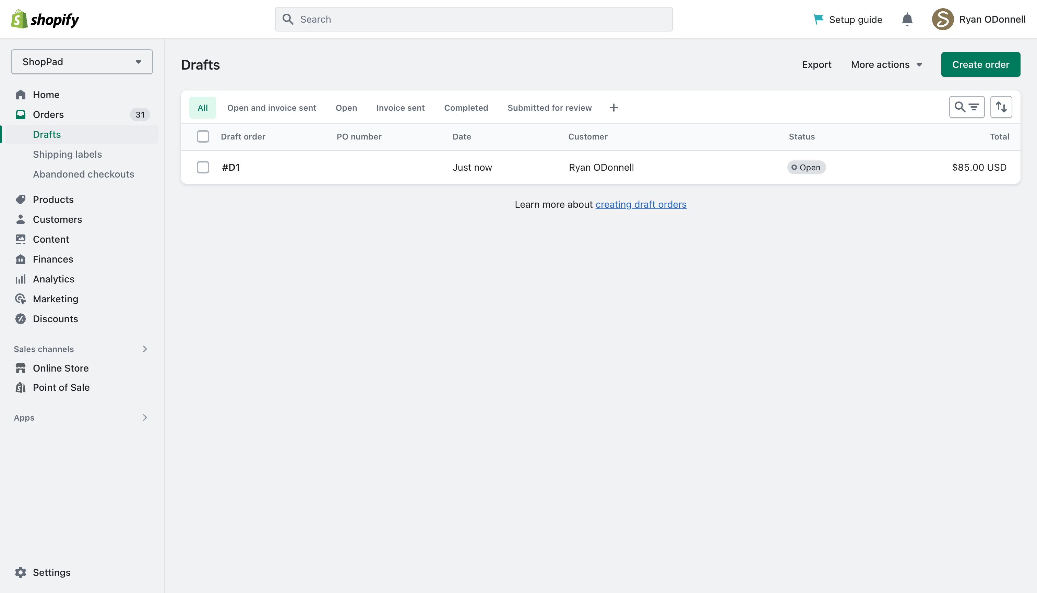Follow the creating draft orders link
The height and width of the screenshot is (593, 1037).
[641, 204]
